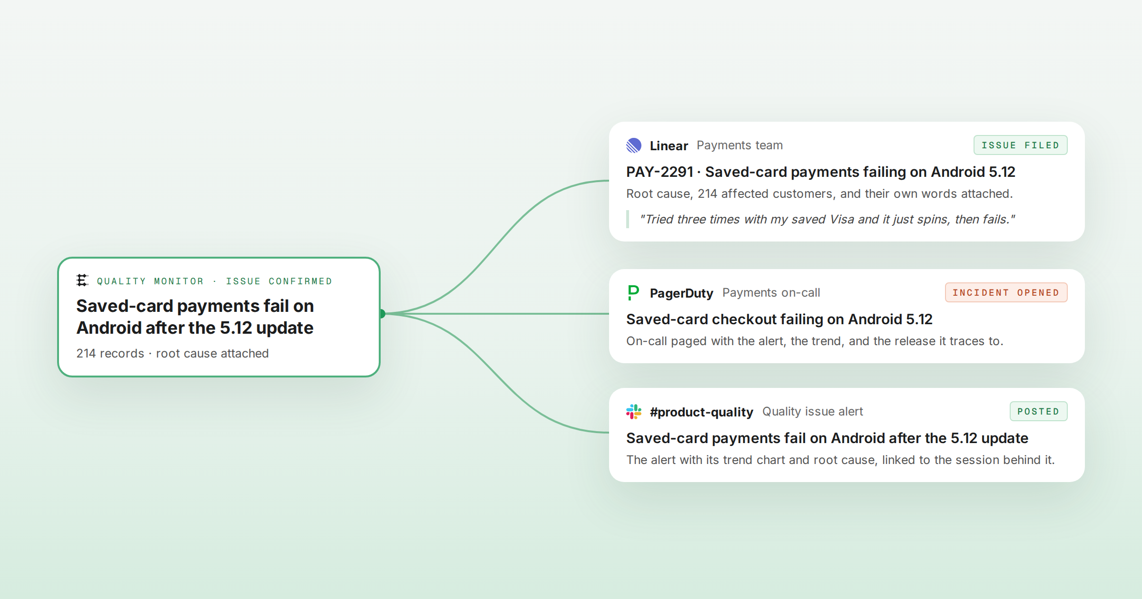Click the 'Linear' app name
This screenshot has height=599, width=1142.
(669, 145)
